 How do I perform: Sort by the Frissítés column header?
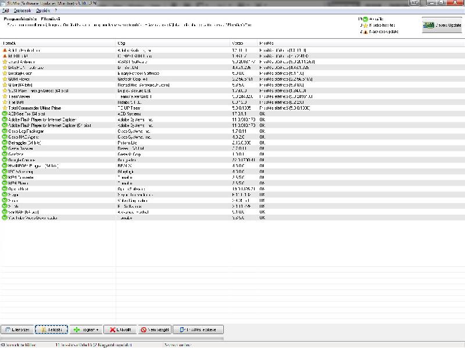[361, 43]
